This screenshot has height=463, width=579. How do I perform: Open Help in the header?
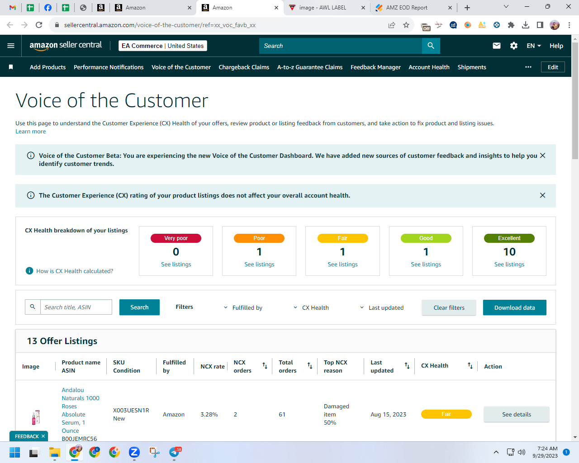click(x=556, y=46)
